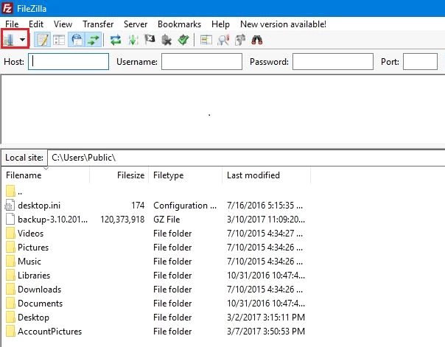Viewport: 445px width, 347px height.
Task: Open the New version available! menu
Action: point(283,24)
